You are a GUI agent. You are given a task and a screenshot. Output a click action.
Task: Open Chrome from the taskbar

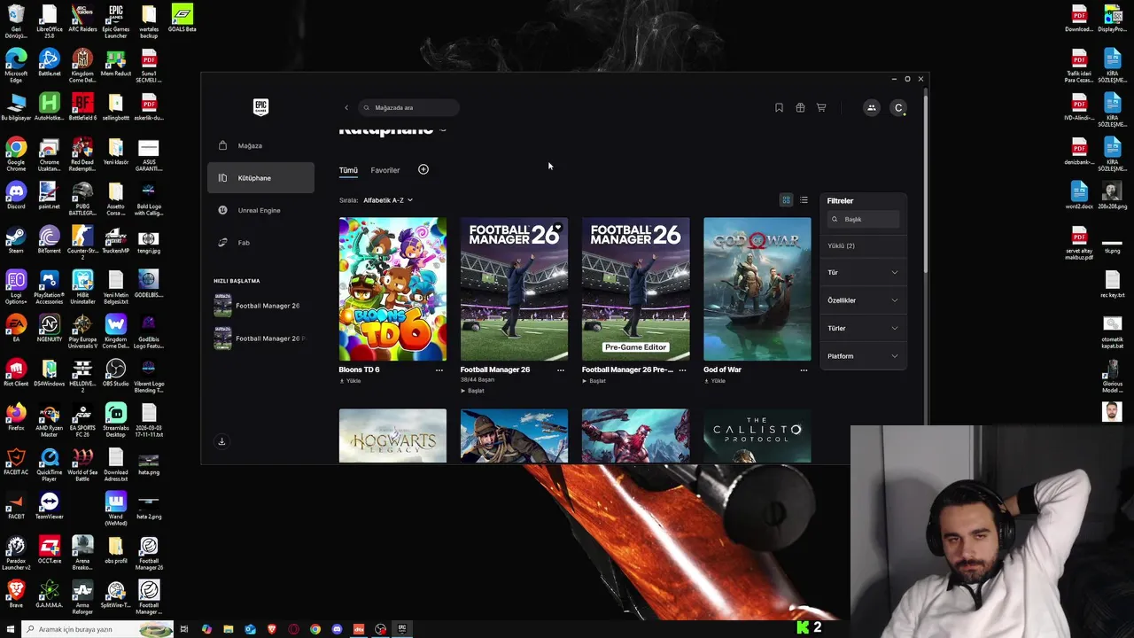coord(315,629)
